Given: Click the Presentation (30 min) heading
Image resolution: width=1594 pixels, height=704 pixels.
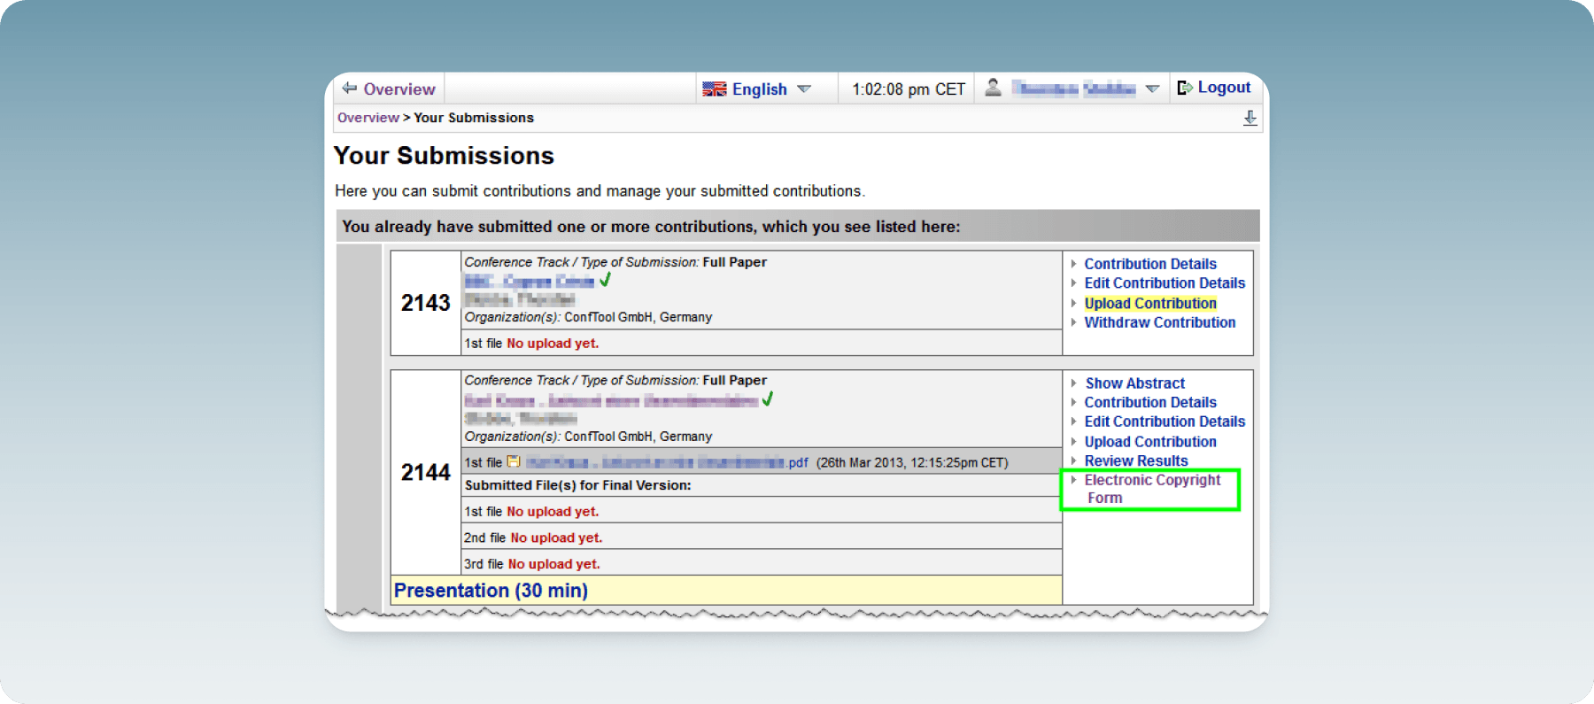Looking at the screenshot, I should 491,591.
